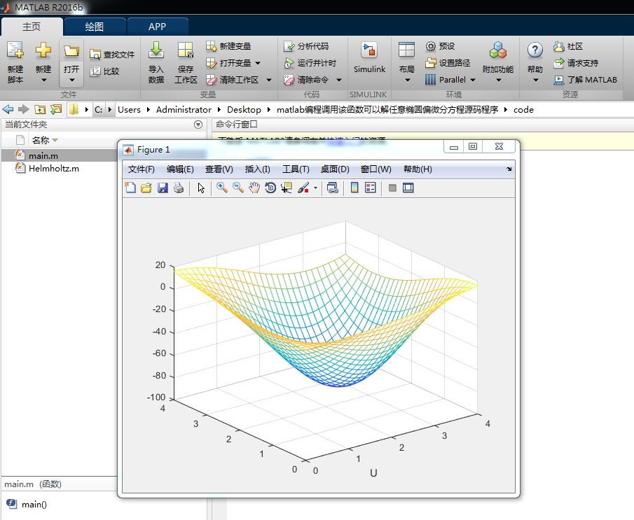Click 了解 MATLAB learn button
The height and width of the screenshot is (520, 634).
pos(586,80)
